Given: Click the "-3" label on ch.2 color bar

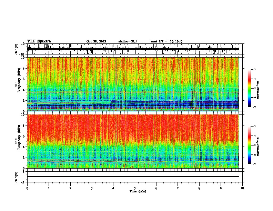Looking at the screenshot, I should (x=254, y=127).
